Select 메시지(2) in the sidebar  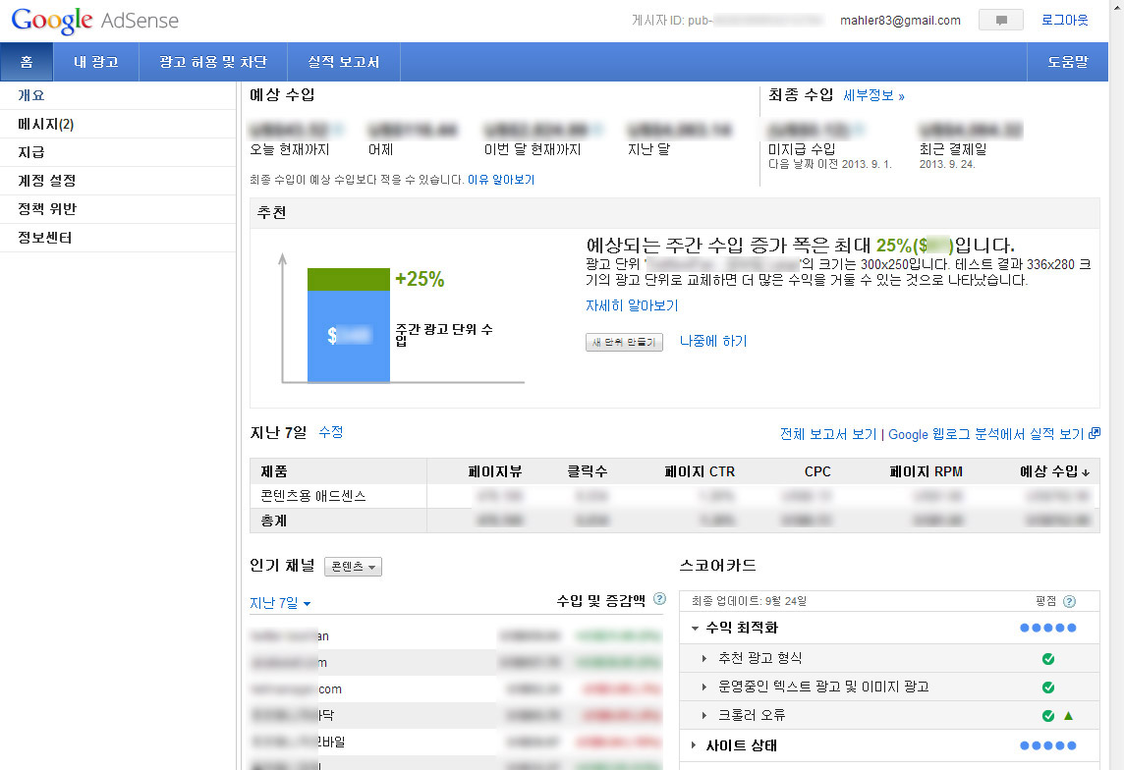coord(46,125)
